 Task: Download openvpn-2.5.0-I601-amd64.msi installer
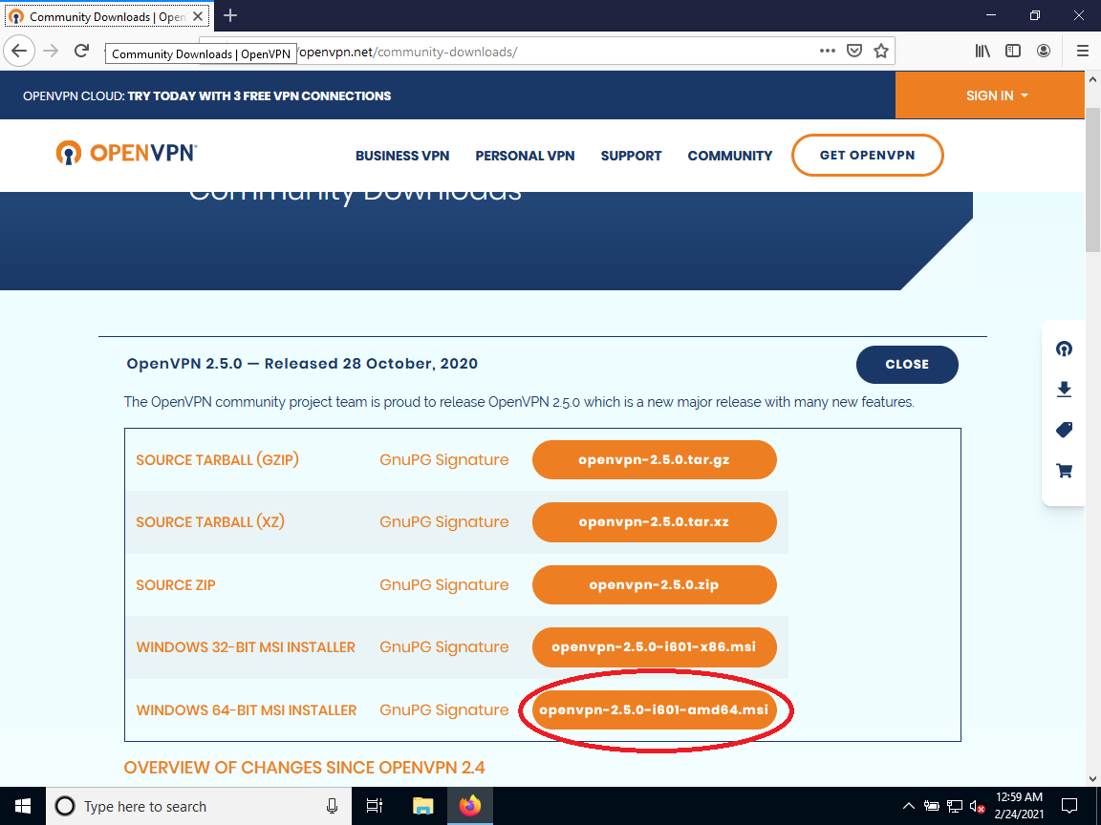655,709
